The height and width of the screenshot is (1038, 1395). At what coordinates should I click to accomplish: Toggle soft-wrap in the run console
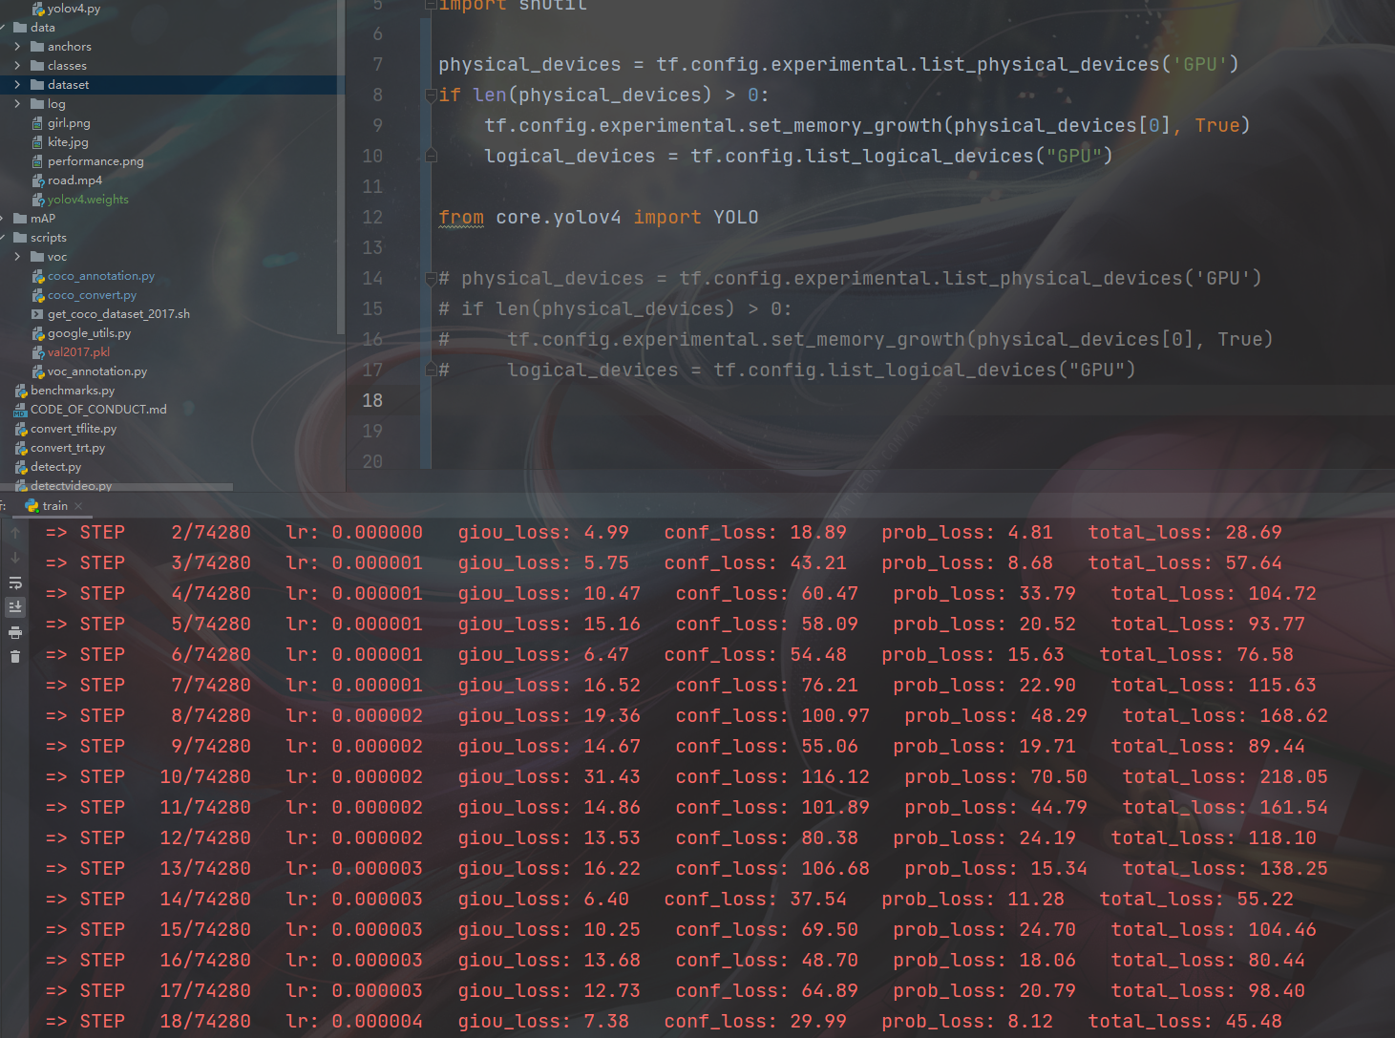pyautogui.click(x=14, y=583)
